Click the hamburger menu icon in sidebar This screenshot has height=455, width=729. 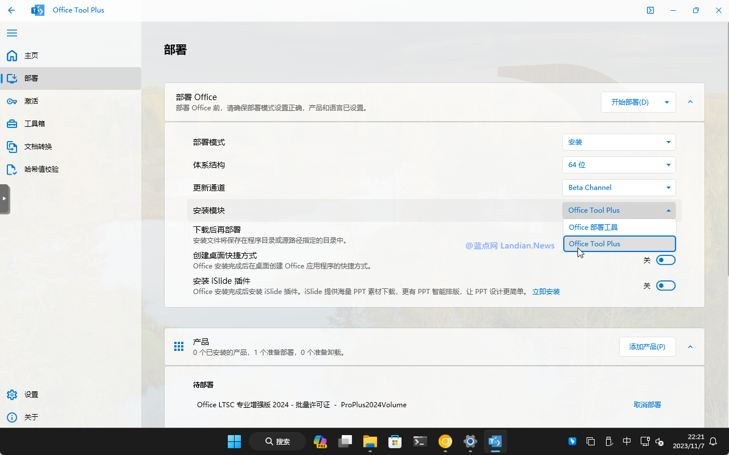[12, 33]
